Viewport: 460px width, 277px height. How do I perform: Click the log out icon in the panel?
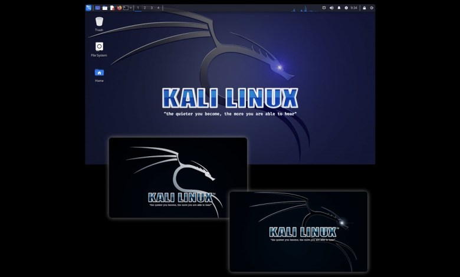(372, 8)
